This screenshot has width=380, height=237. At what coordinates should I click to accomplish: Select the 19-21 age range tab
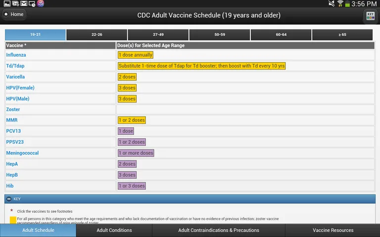[x=36, y=35]
